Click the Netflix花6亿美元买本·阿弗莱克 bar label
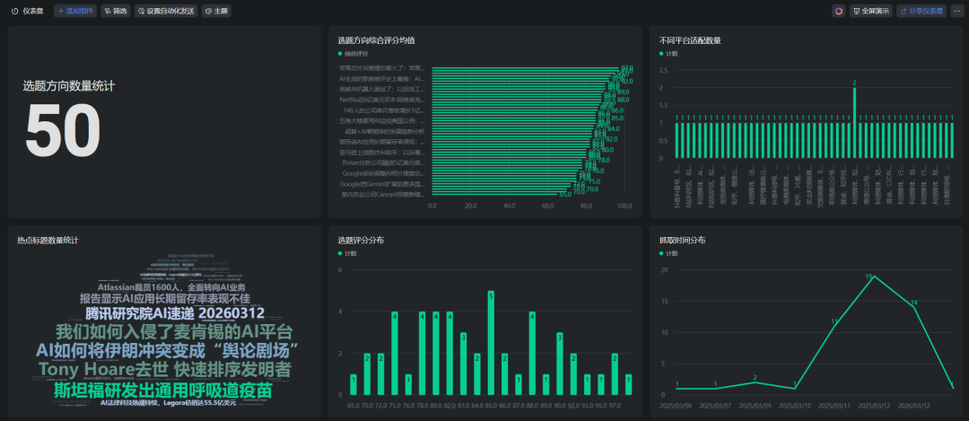This screenshot has height=421, width=969. pyautogui.click(x=382, y=99)
